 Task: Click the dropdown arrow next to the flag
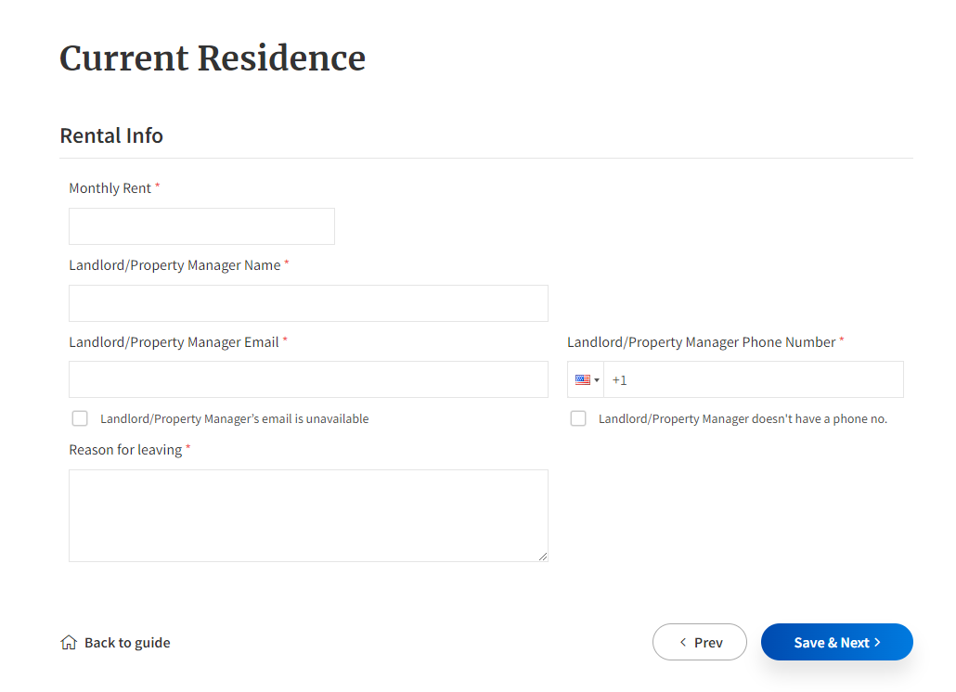tap(597, 379)
